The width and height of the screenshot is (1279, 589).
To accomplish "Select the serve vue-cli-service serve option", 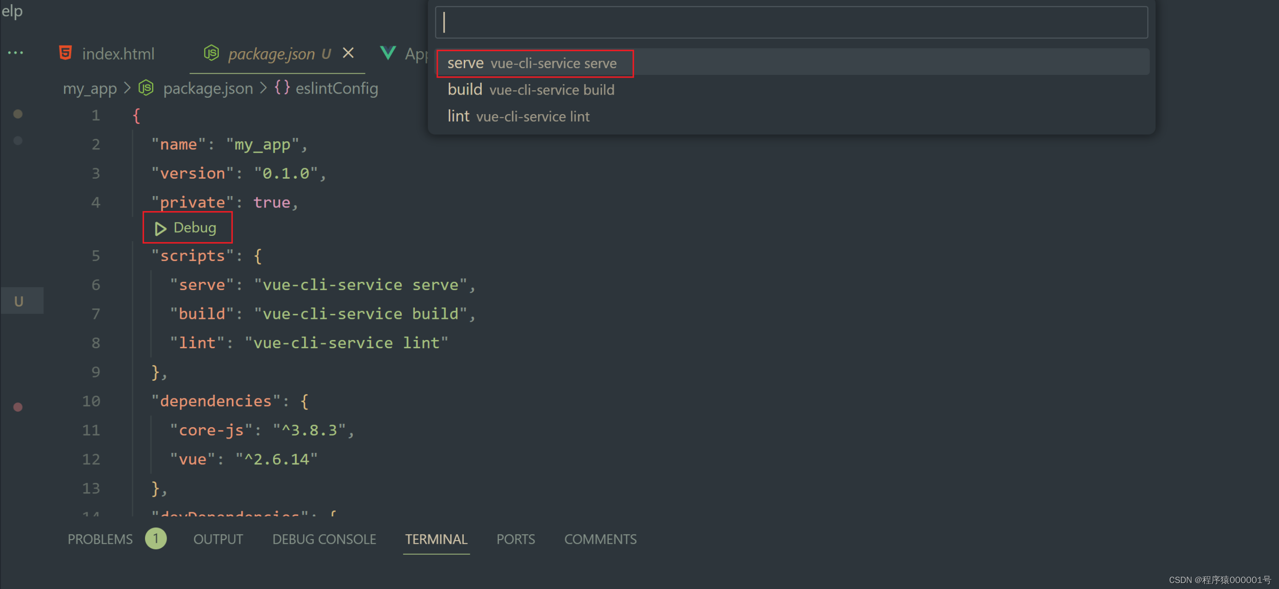I will tap(532, 63).
